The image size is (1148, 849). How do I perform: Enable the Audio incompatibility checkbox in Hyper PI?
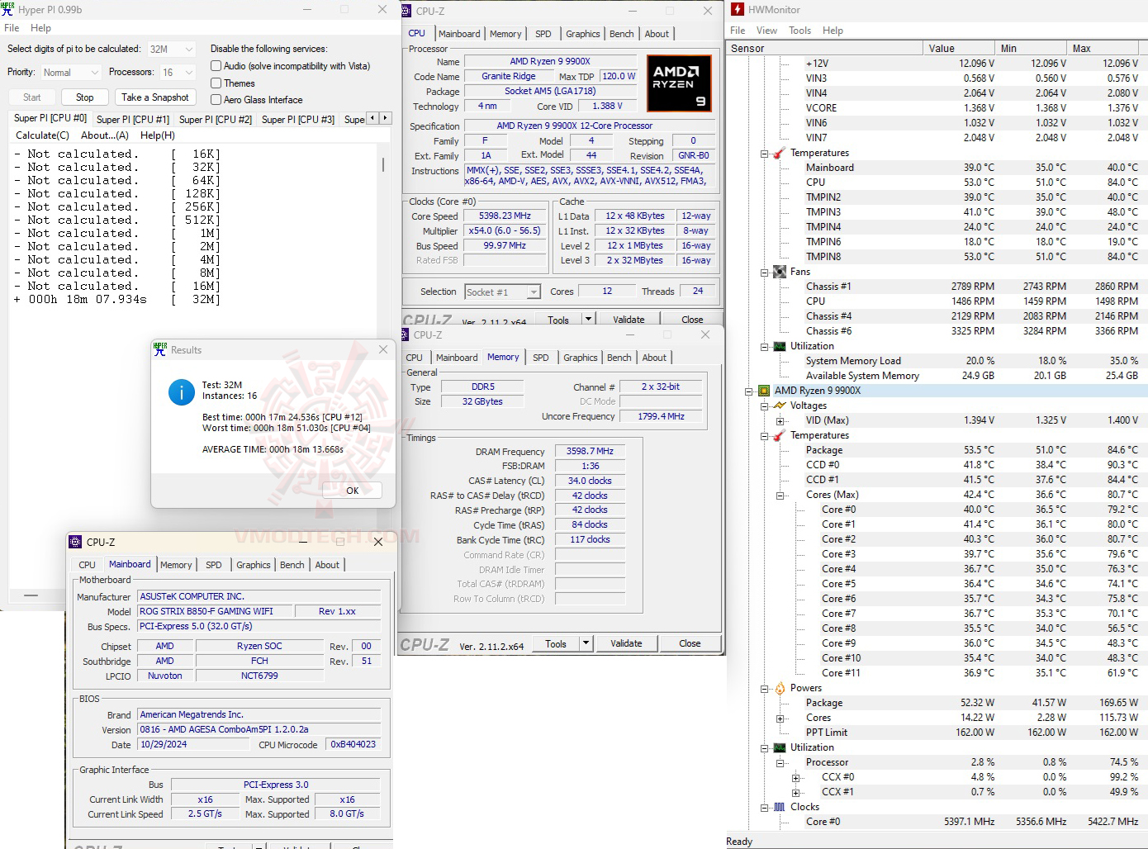(x=216, y=66)
